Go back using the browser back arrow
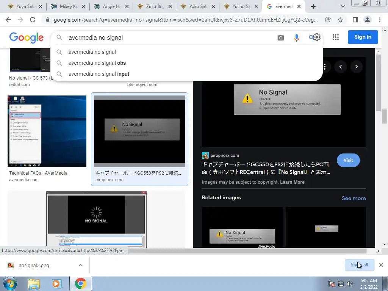 click(8, 20)
